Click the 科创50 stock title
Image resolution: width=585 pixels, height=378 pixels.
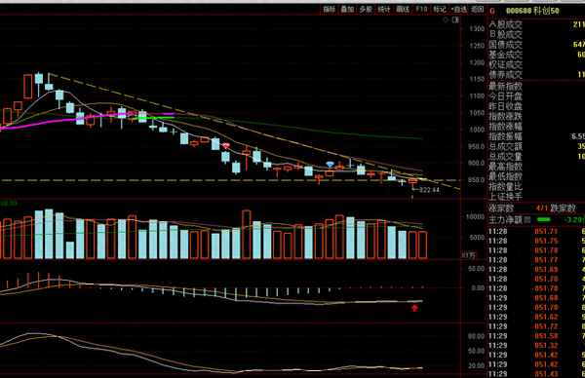click(546, 11)
